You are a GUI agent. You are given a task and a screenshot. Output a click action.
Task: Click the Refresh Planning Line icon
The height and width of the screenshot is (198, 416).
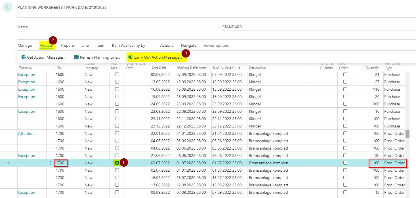(x=77, y=57)
